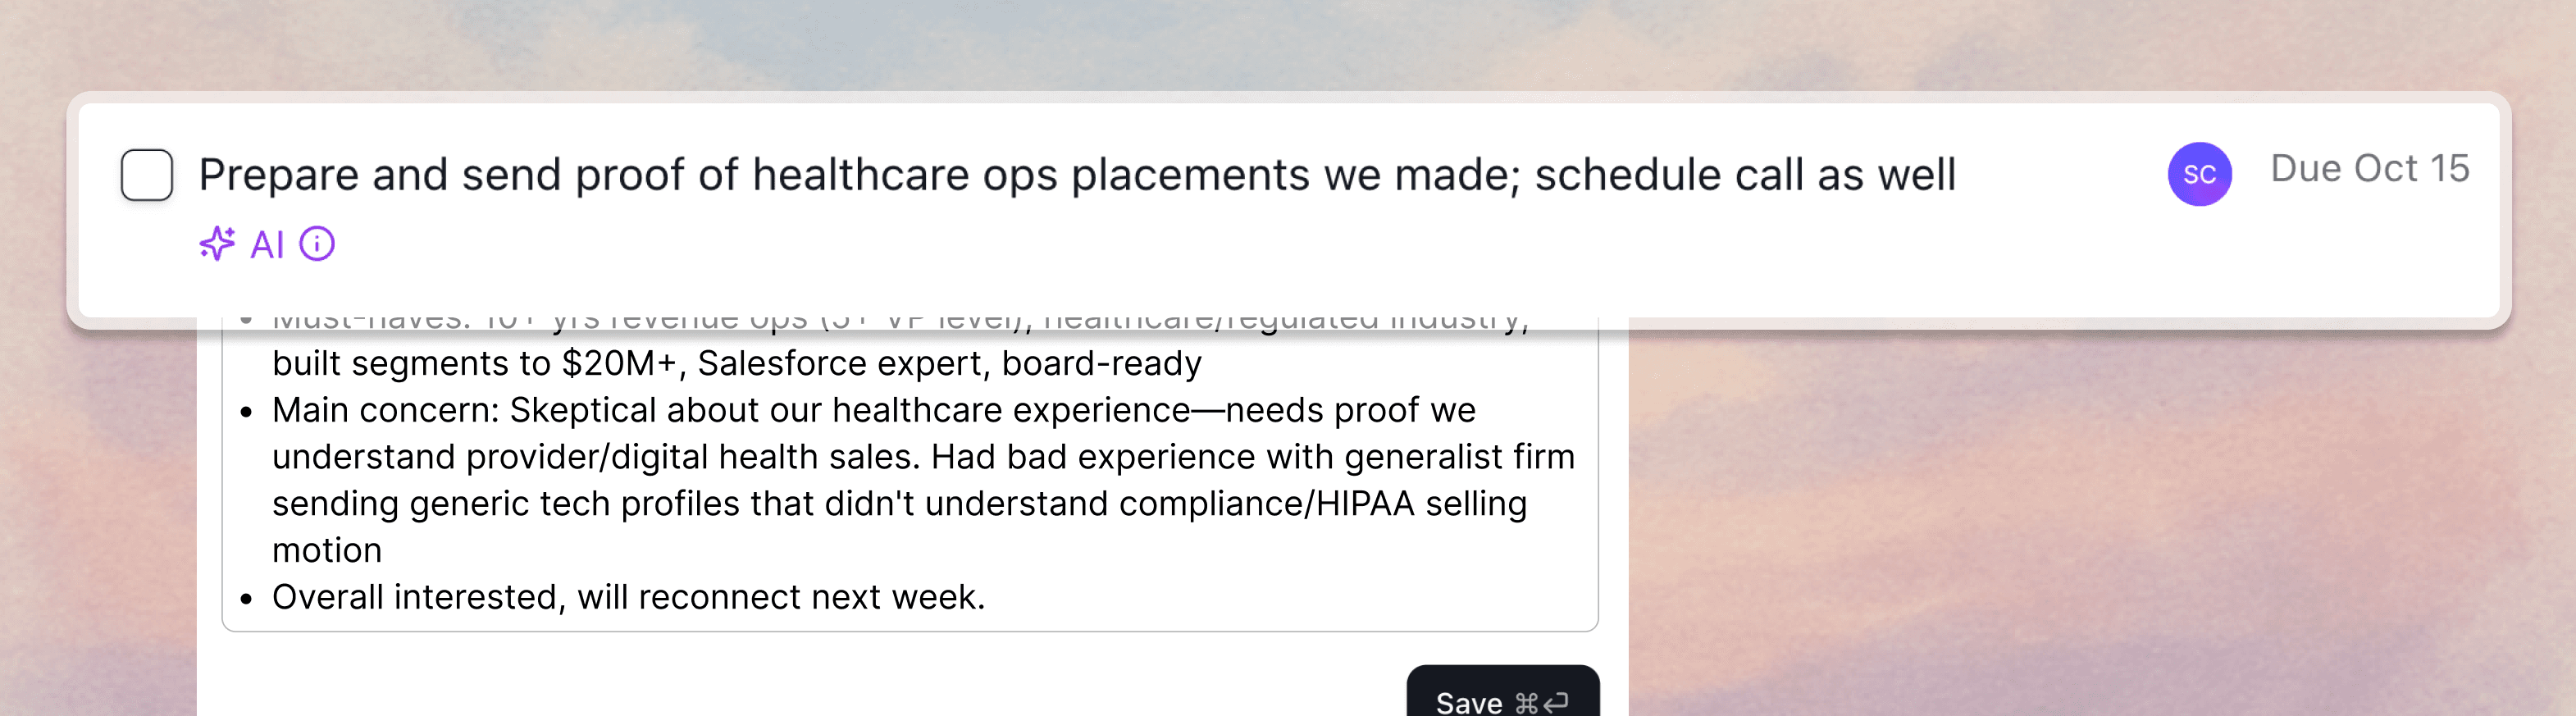Click the AI label next to sparkle icon
The height and width of the screenshot is (716, 2576).
(266, 243)
